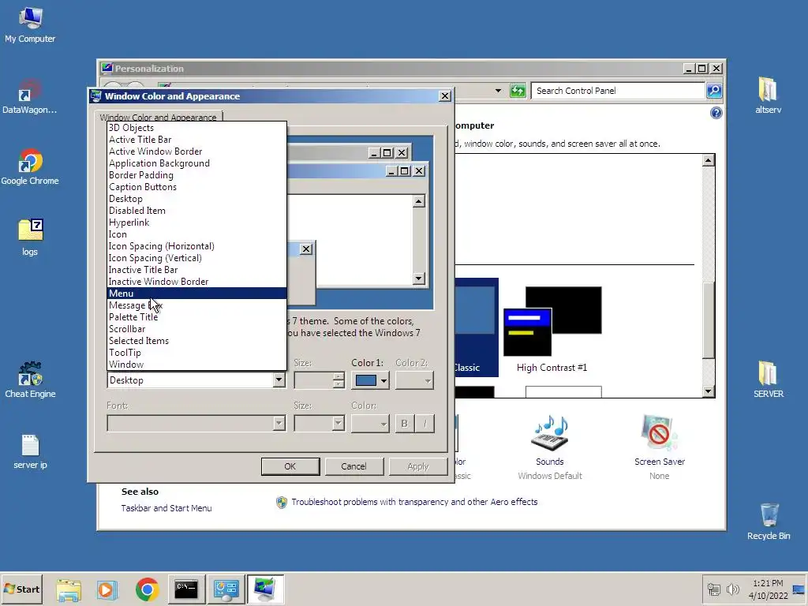Toggle the Italic font button
The height and width of the screenshot is (606, 808).
click(425, 424)
